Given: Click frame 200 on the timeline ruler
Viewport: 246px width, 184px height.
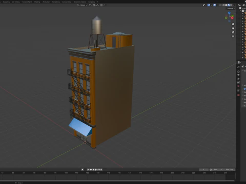Looking at the screenshot, I should tap(172, 173).
